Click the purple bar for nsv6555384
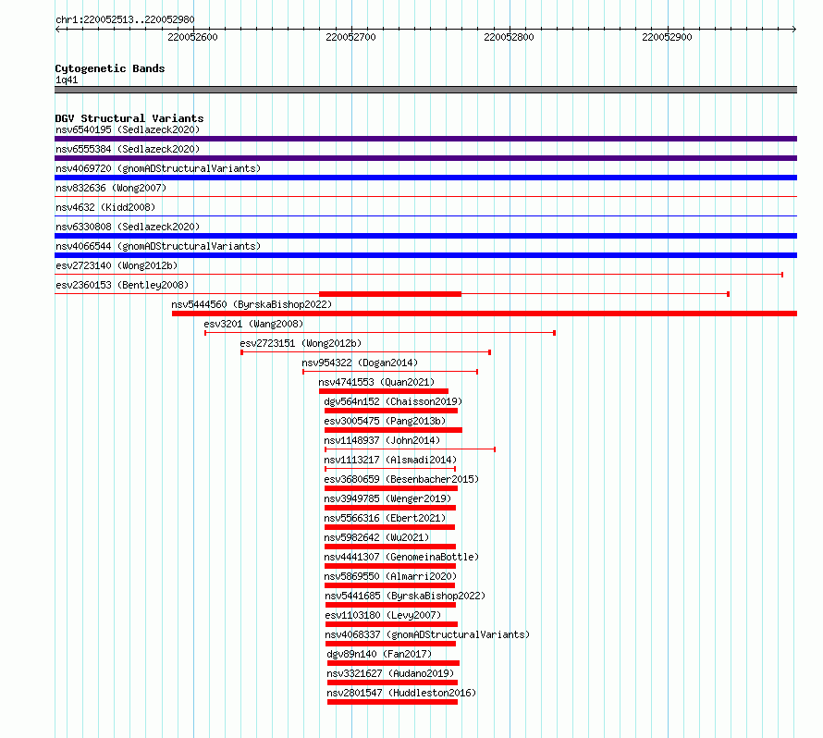 tap(425, 158)
